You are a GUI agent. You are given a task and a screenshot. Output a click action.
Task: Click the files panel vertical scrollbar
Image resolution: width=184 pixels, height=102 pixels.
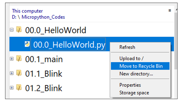tap(176, 41)
